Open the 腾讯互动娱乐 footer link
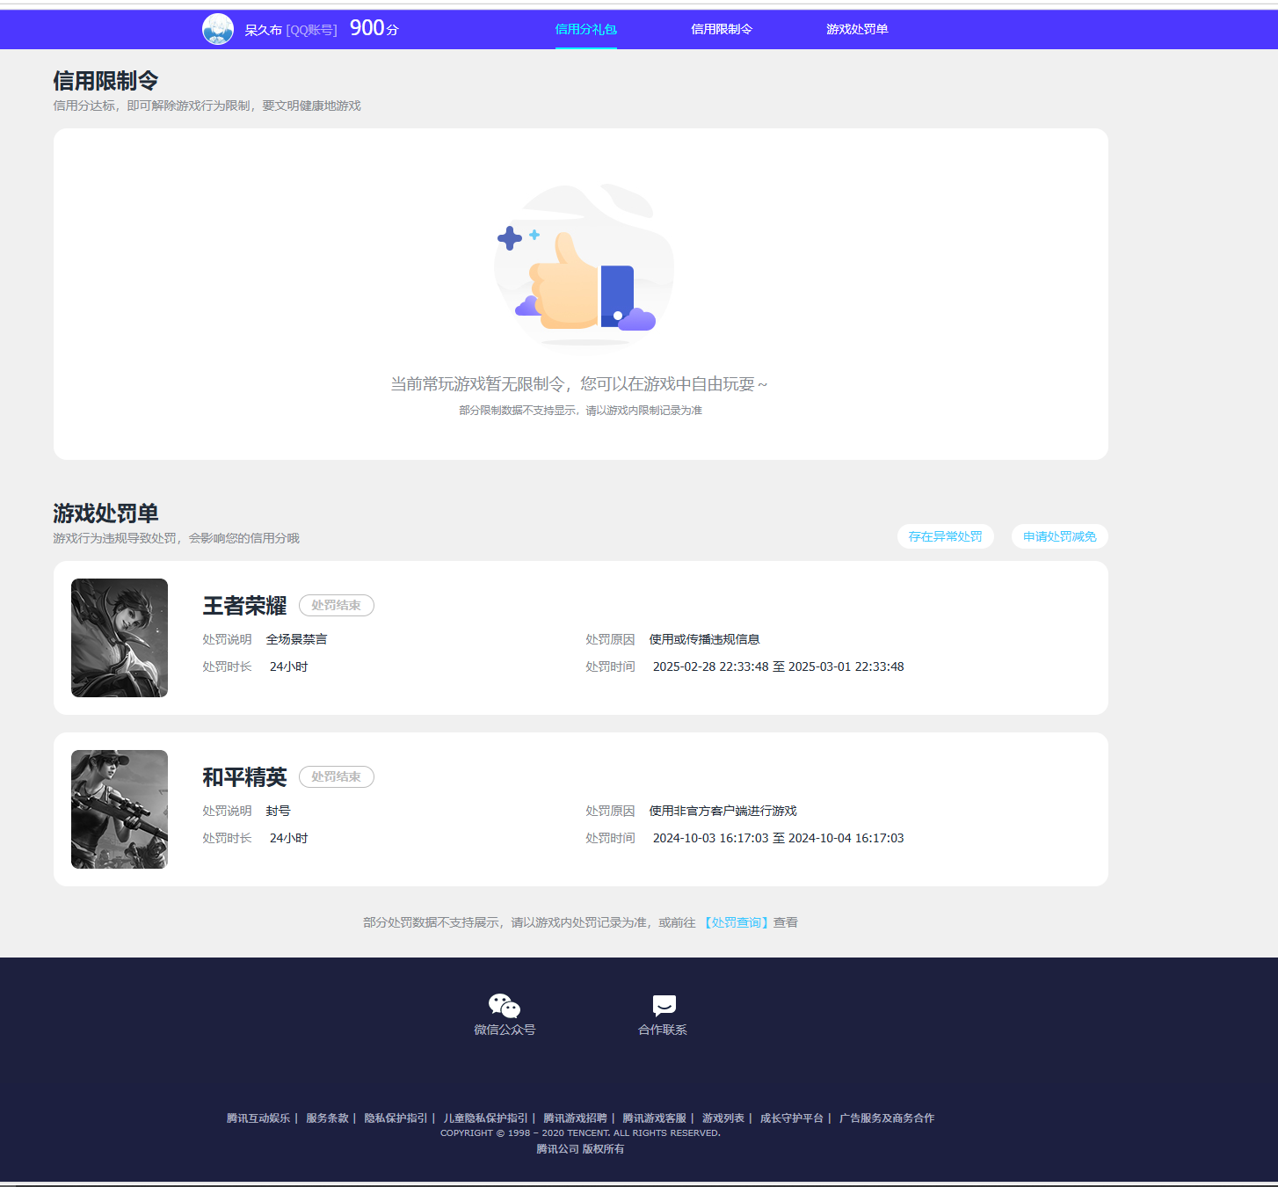 258,1118
